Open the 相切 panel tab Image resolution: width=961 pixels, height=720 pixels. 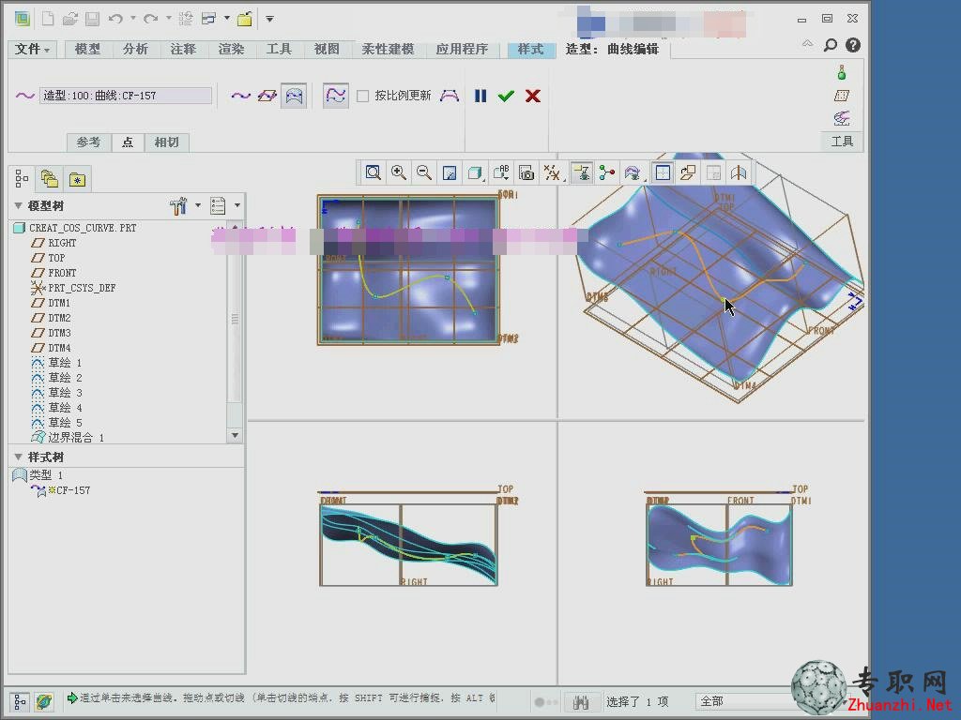[x=167, y=142]
